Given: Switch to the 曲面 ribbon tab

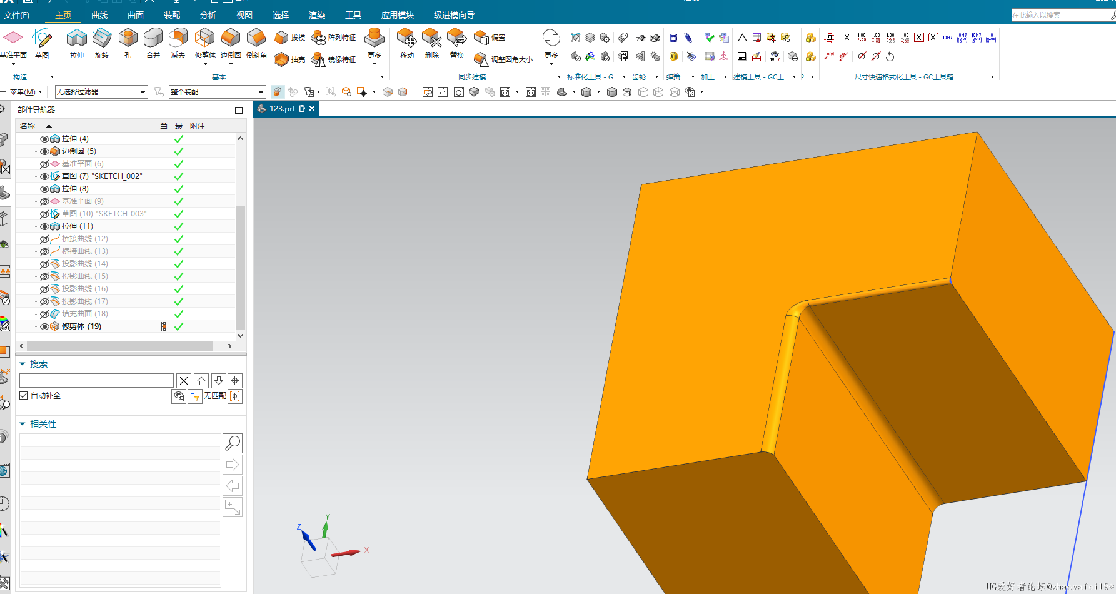Looking at the screenshot, I should (x=136, y=15).
